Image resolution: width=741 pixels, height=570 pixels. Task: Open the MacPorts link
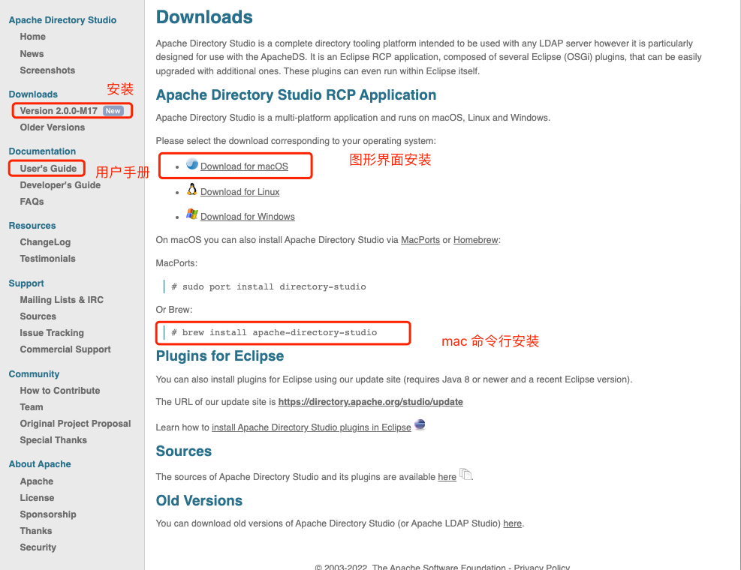pyautogui.click(x=420, y=240)
